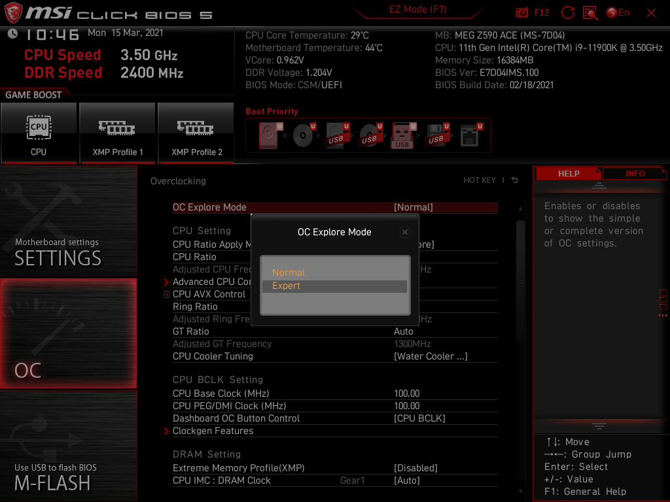670x502 pixels.
Task: Select the USB optical drive boot device
Action: click(x=371, y=135)
